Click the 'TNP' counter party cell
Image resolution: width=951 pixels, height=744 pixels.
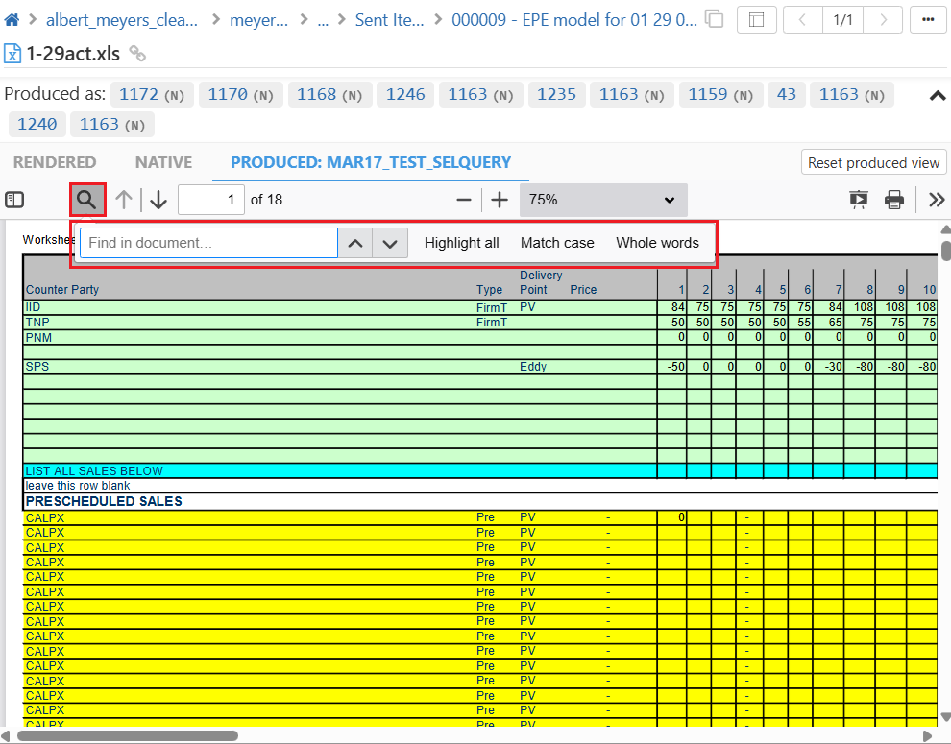pyautogui.click(x=37, y=322)
